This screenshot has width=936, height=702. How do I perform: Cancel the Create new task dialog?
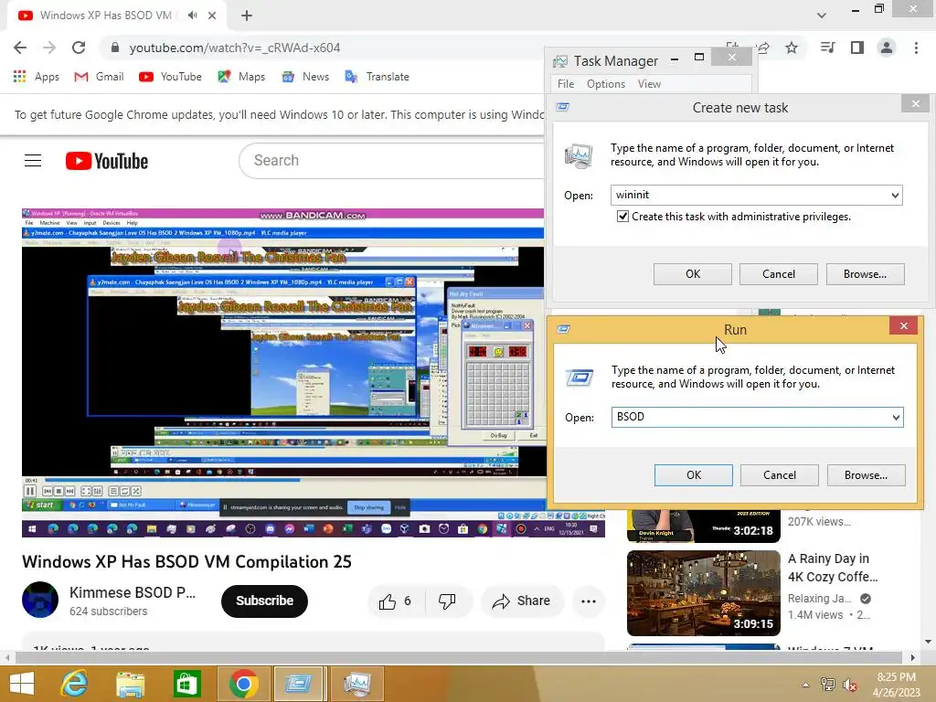pos(779,274)
